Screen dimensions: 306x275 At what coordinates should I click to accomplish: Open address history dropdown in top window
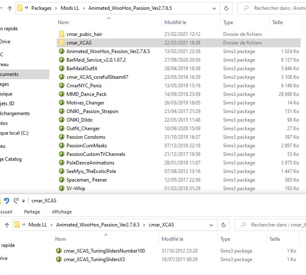point(214,9)
